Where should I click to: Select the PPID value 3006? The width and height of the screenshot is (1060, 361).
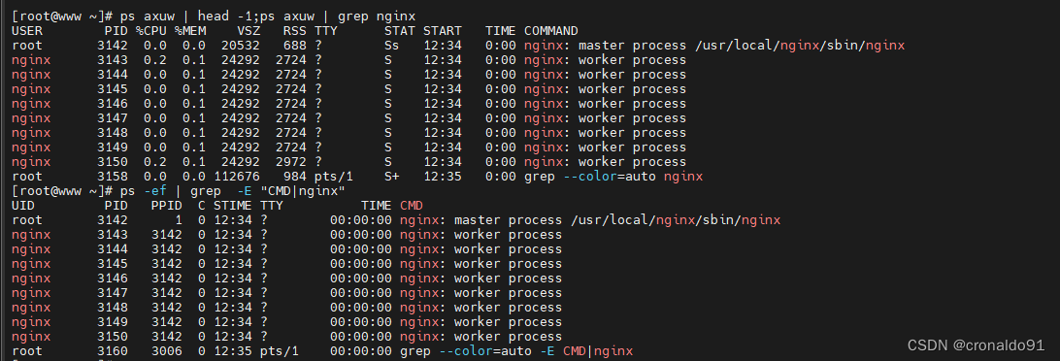(166, 351)
